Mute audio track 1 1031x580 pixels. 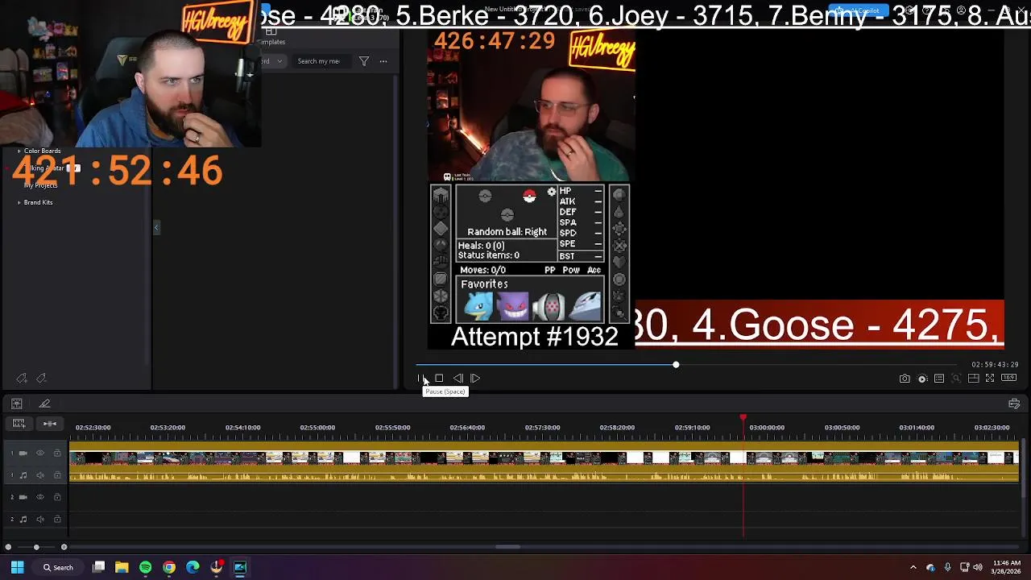click(40, 475)
